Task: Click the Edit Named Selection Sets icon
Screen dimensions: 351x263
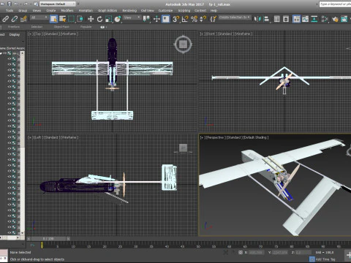Action: click(214, 19)
